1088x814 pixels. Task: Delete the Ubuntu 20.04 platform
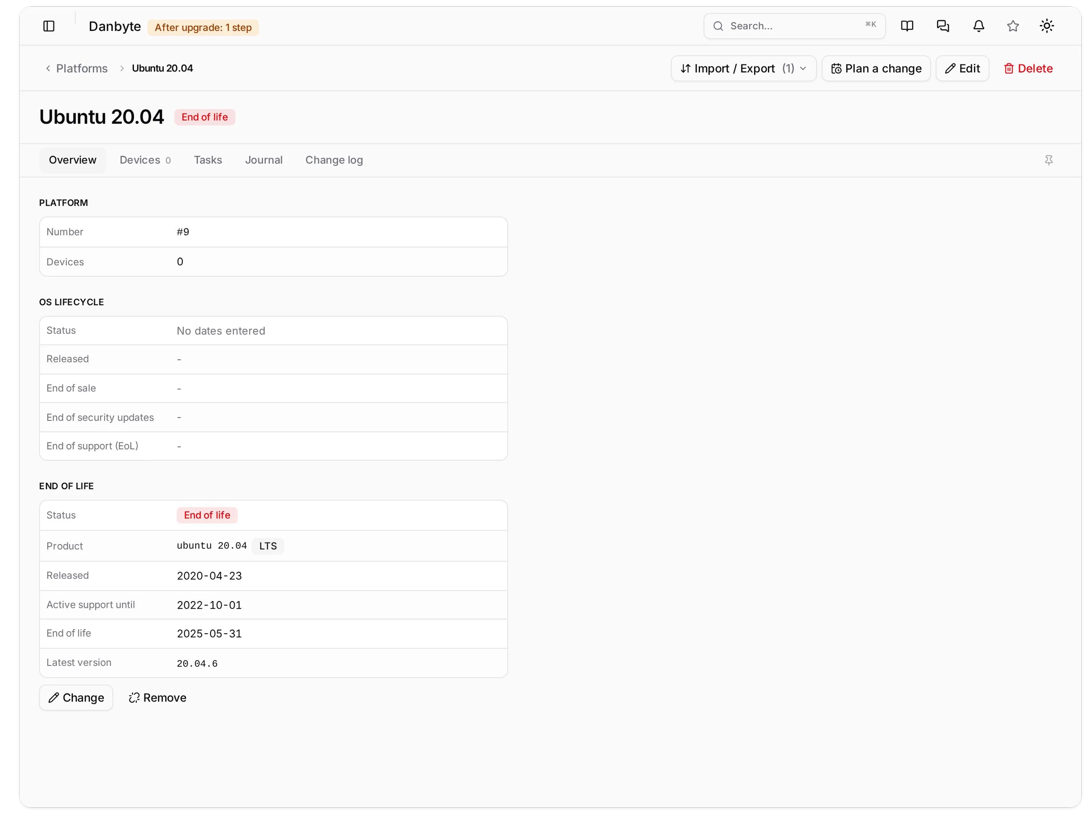click(1028, 68)
